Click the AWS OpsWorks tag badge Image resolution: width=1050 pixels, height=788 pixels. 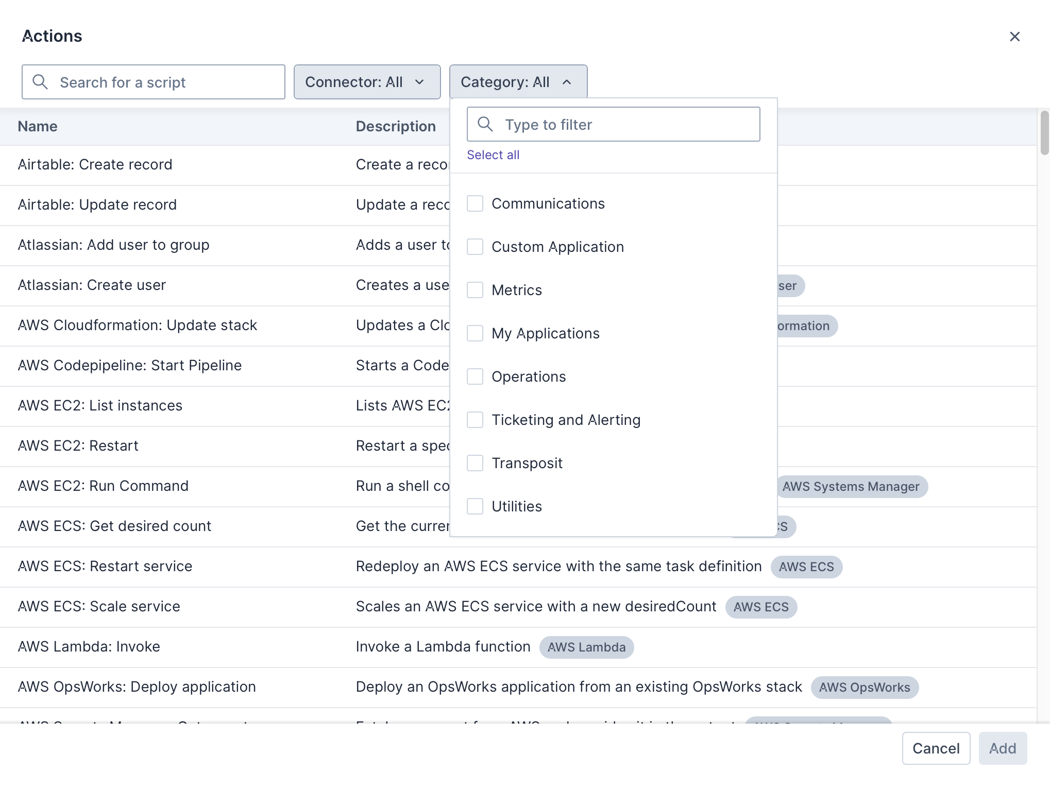coord(864,688)
